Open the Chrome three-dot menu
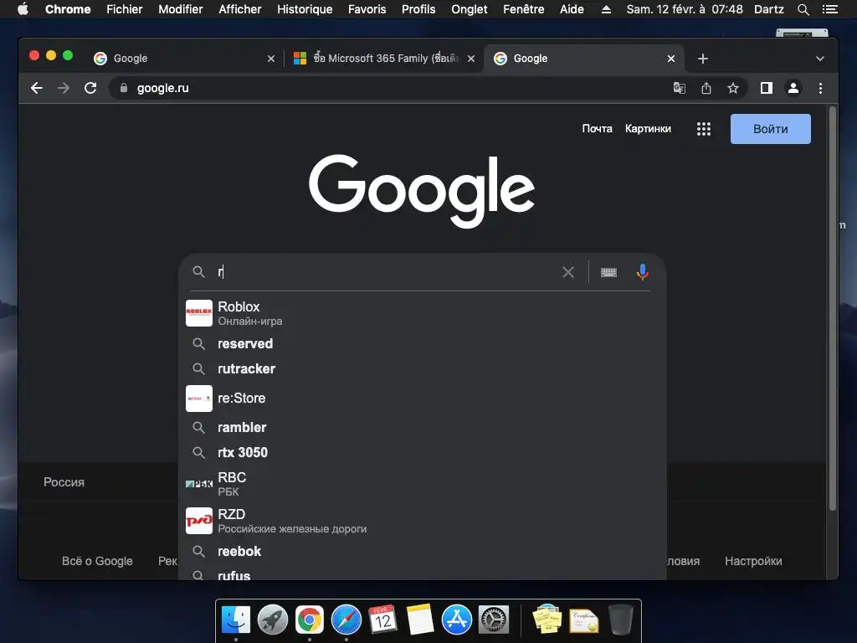The width and height of the screenshot is (857, 643). click(820, 88)
